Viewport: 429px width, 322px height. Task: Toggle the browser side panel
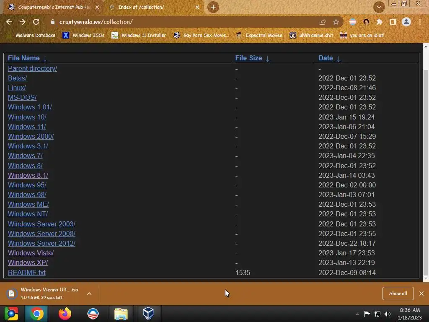(393, 22)
